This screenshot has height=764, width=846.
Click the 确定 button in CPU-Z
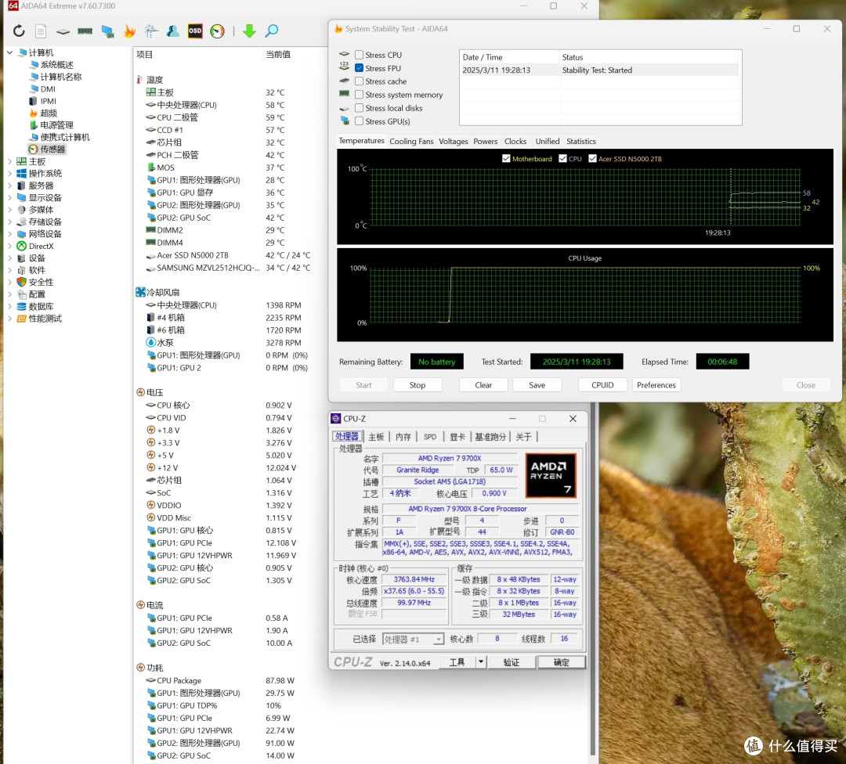pos(561,662)
